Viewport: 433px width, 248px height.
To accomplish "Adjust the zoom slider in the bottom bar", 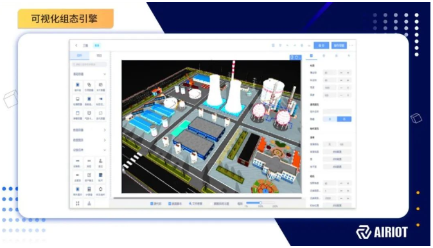I will (260, 203).
